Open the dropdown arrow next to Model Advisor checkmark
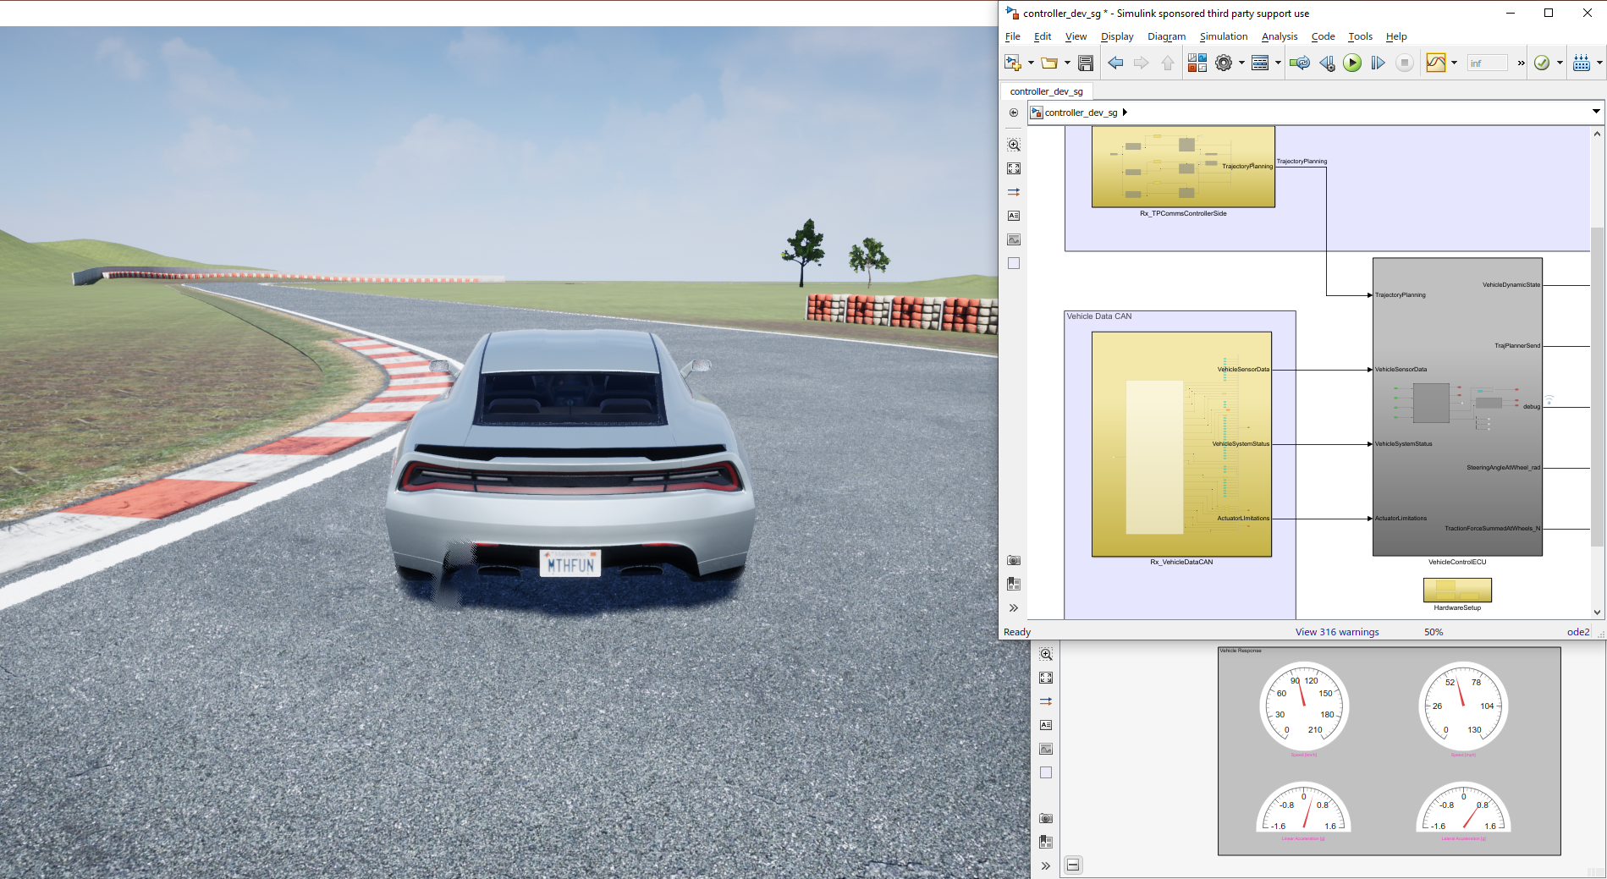 click(1560, 63)
